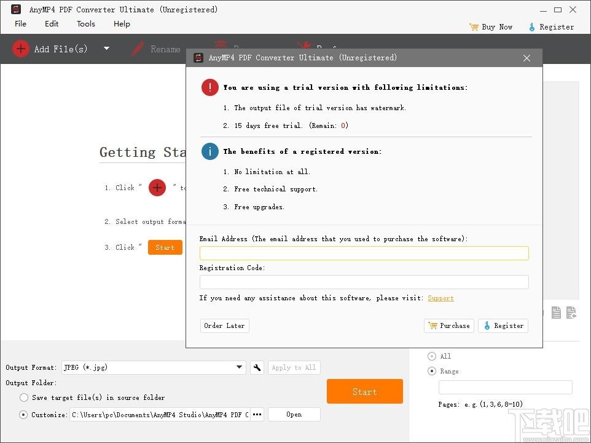Click the app logo in main title bar
This screenshot has height=443, width=591.
(16, 9)
